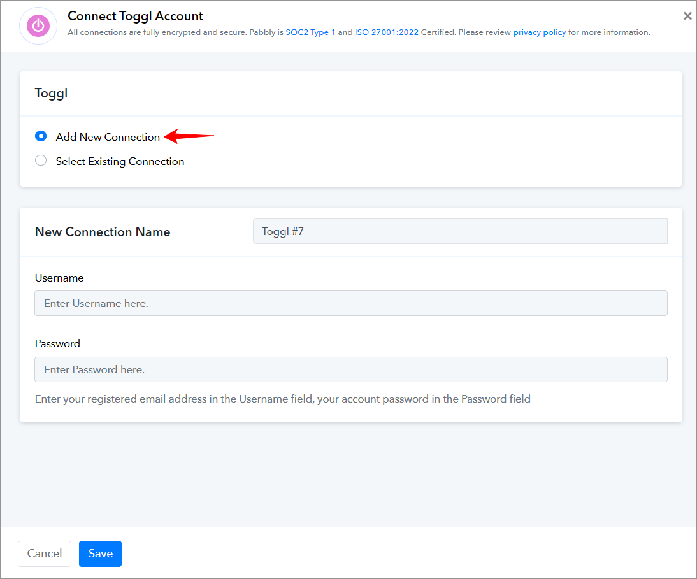Click the Add New Connection label text
Image resolution: width=697 pixels, height=579 pixels.
point(108,137)
